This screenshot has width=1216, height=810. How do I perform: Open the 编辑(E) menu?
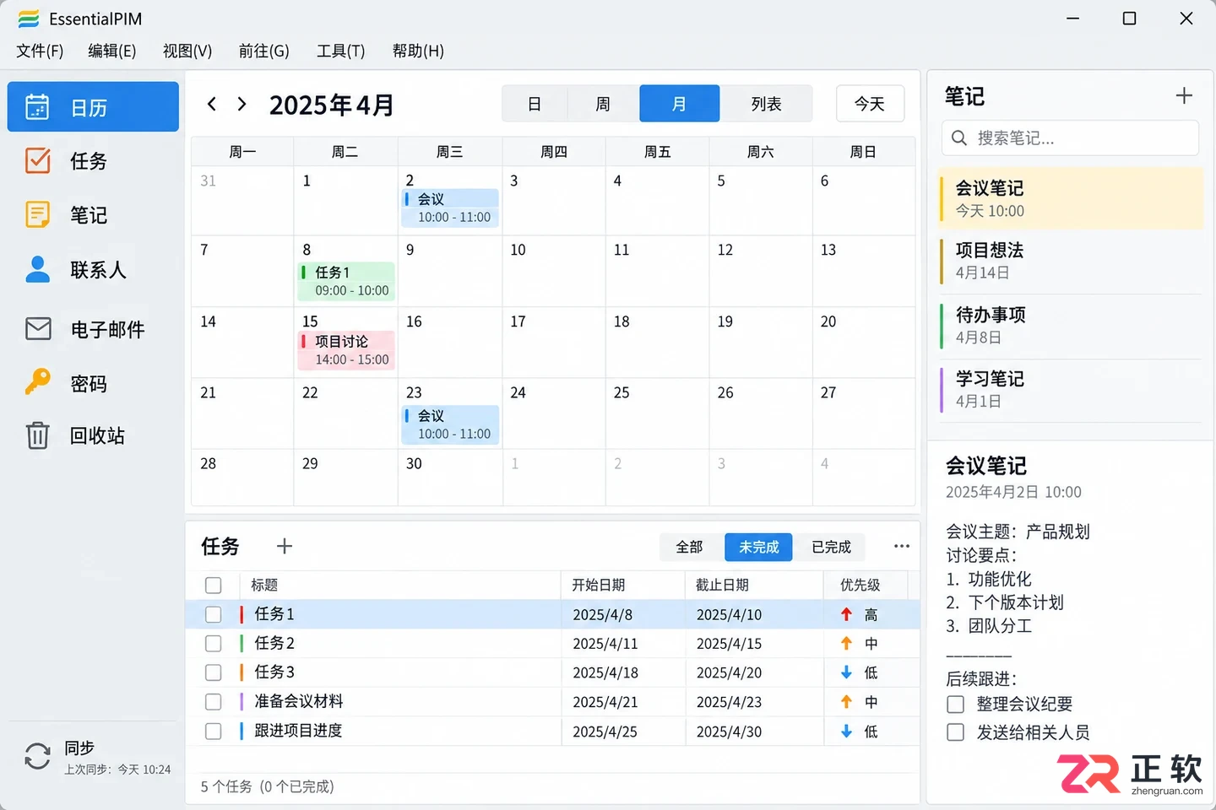[112, 51]
